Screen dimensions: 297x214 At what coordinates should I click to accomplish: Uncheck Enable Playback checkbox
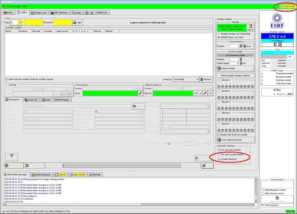click(219, 159)
